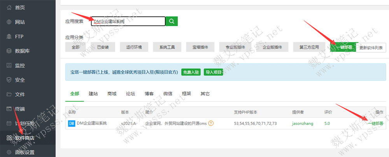
Task: Switch to the 全部 deployment tab
Action: pyautogui.click(x=75, y=94)
